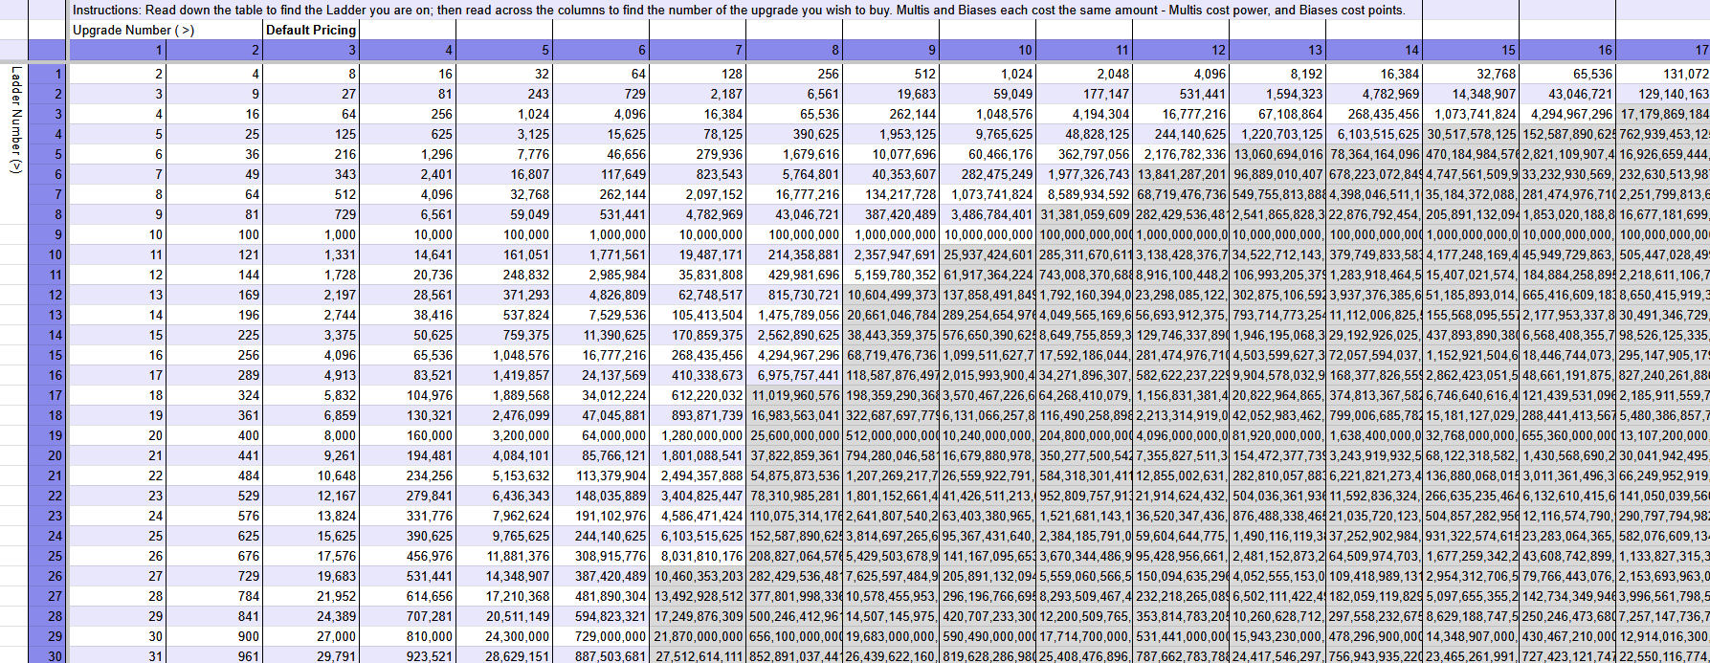Viewport: 1710px width, 663px height.
Task: Click the rotated 'Ladder Number (>)' label
Action: tap(14, 120)
